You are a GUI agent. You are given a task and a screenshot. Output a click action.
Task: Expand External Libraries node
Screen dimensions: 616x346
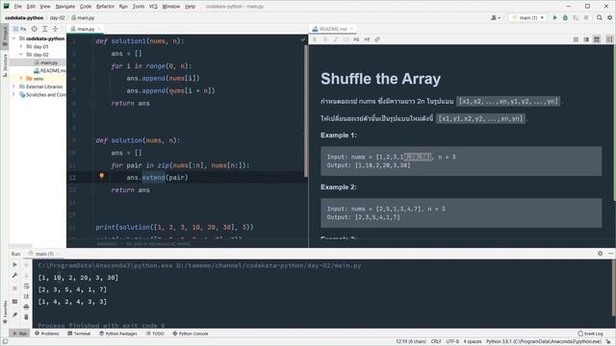(x=13, y=86)
